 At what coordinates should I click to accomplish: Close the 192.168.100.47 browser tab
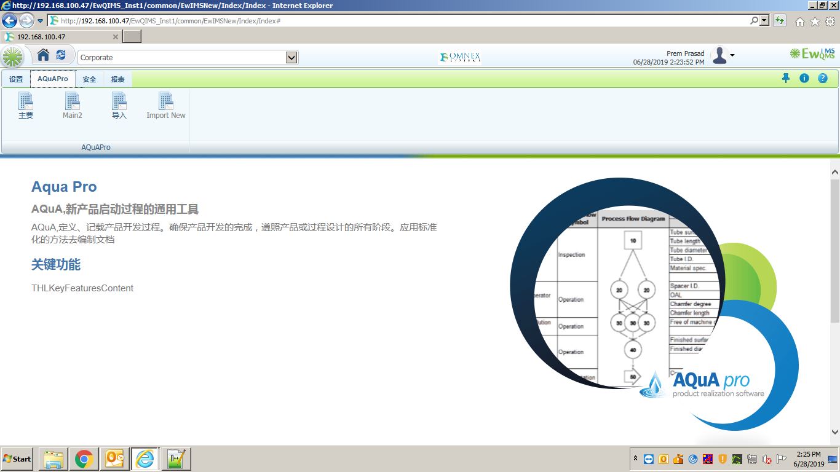coord(115,37)
